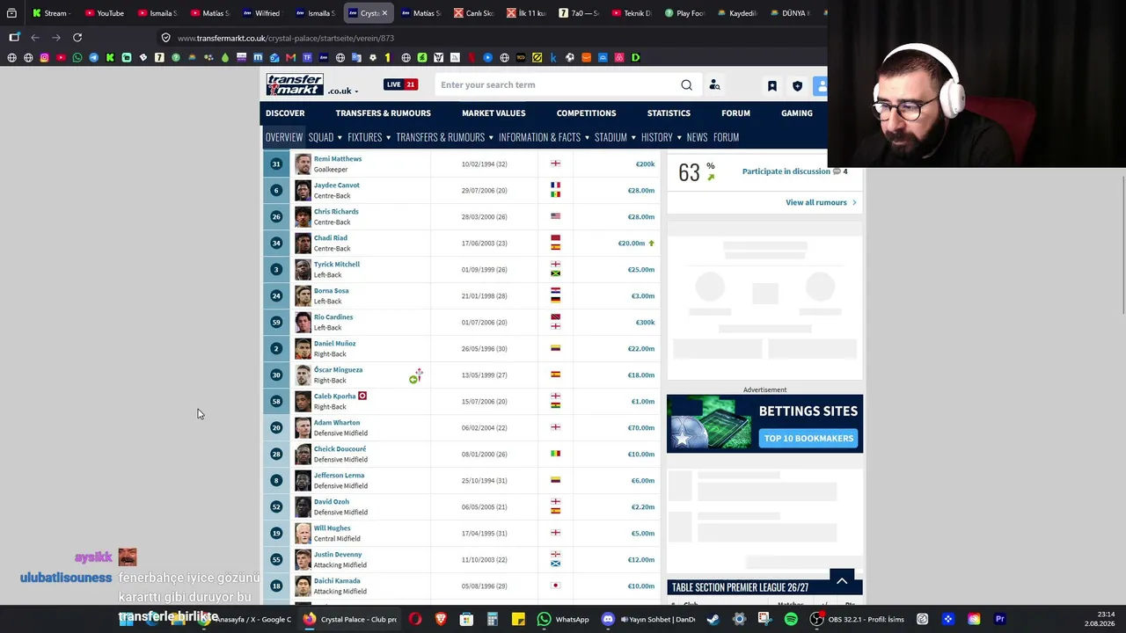Open Adam Wharton's player profile
The image size is (1126, 633).
337,423
